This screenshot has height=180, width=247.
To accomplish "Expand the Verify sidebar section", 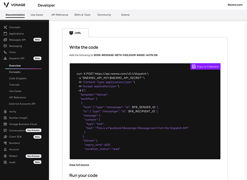I will [x=13, y=111].
